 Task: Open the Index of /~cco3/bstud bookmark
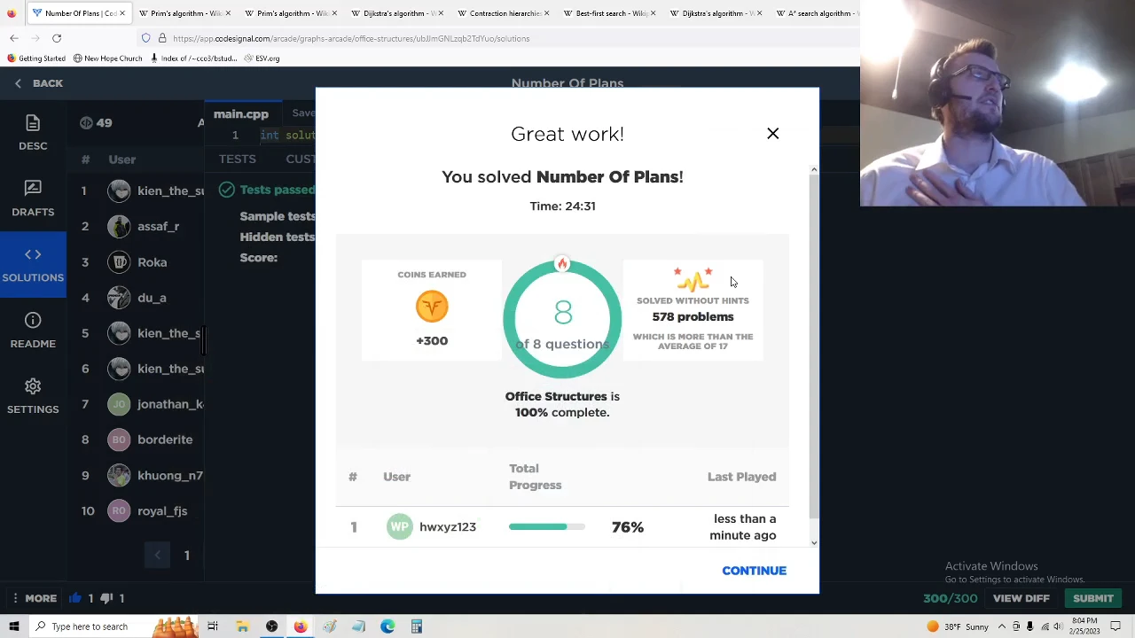pos(194,58)
